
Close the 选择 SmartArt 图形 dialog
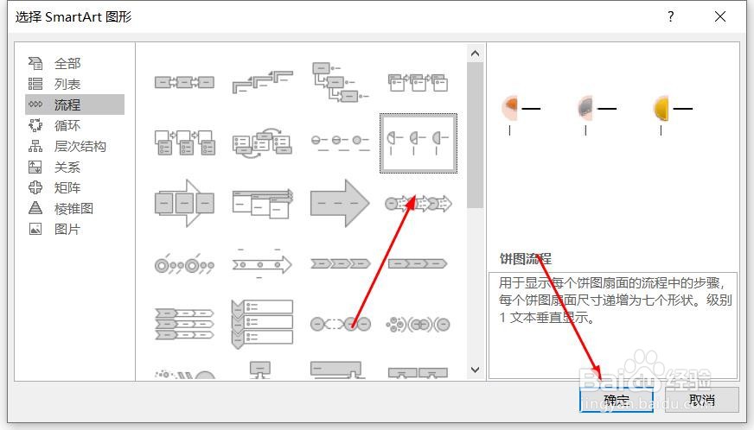[720, 16]
